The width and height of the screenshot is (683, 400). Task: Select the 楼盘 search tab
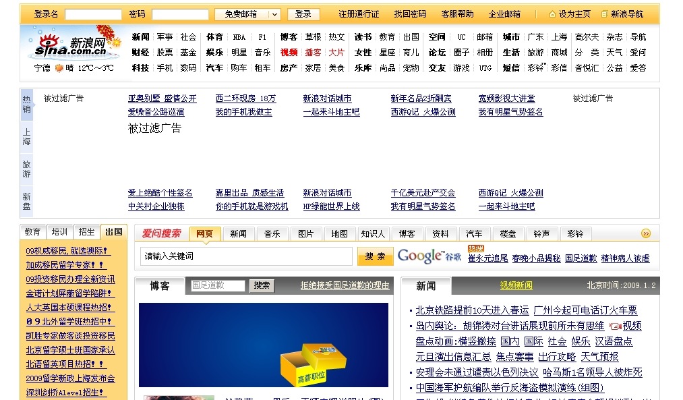[508, 233]
